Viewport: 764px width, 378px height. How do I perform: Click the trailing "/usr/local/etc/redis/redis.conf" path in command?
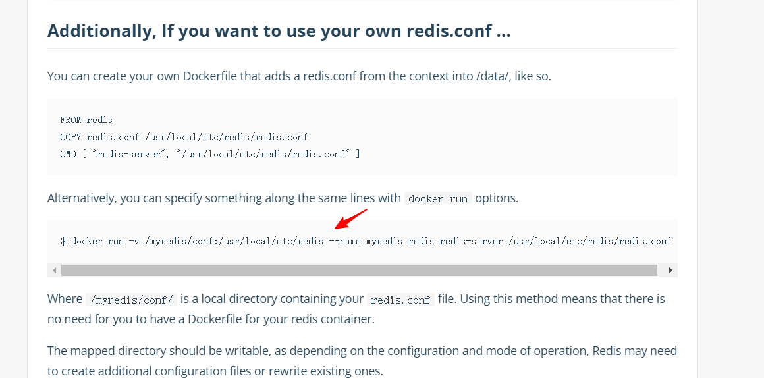point(589,241)
